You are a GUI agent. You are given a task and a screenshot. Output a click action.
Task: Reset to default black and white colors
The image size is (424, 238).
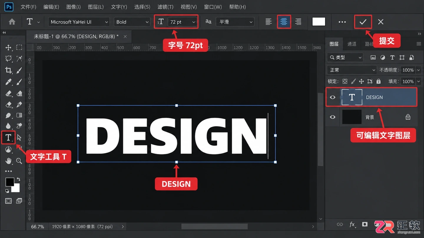(x=7, y=191)
